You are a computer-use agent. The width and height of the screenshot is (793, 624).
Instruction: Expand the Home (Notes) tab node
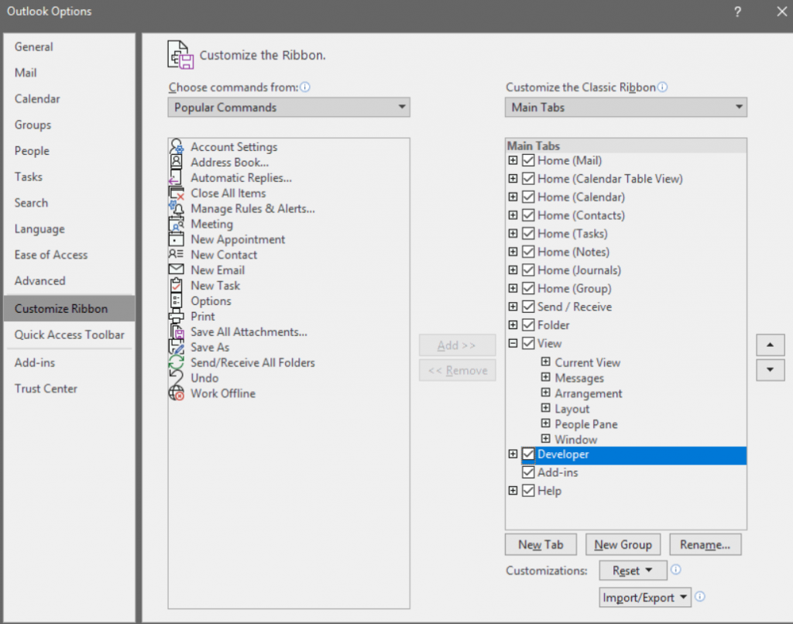point(513,252)
